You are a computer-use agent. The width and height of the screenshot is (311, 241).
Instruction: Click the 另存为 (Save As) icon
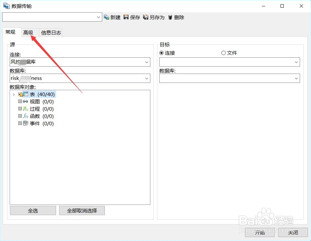coord(146,17)
